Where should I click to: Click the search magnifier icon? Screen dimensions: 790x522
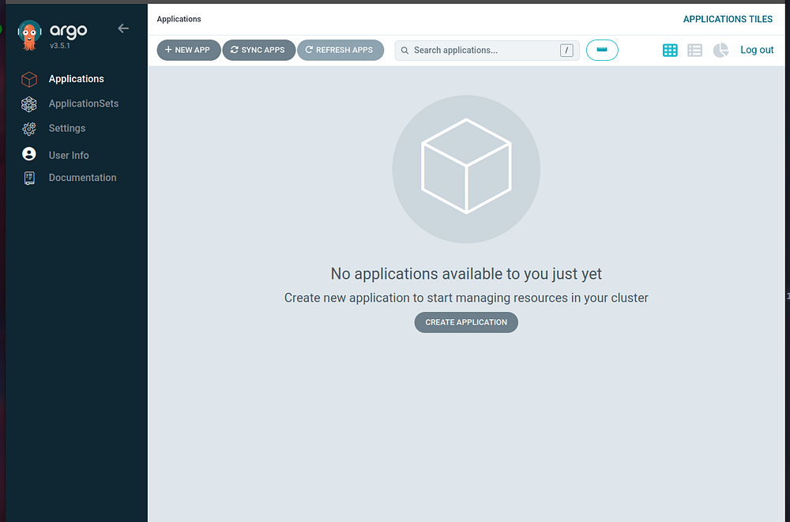[x=404, y=51]
